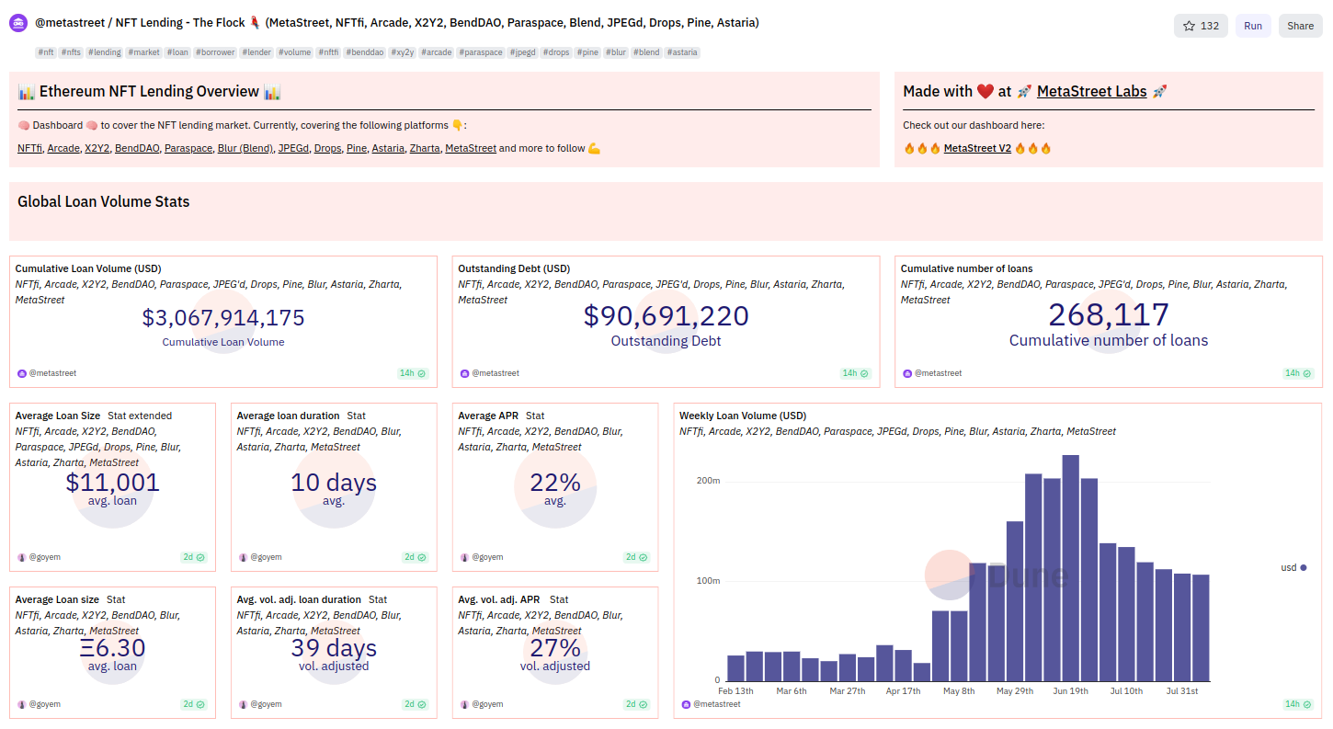Image resolution: width=1333 pixels, height=729 pixels.
Task: Select the #benddao tag
Action: pos(365,52)
